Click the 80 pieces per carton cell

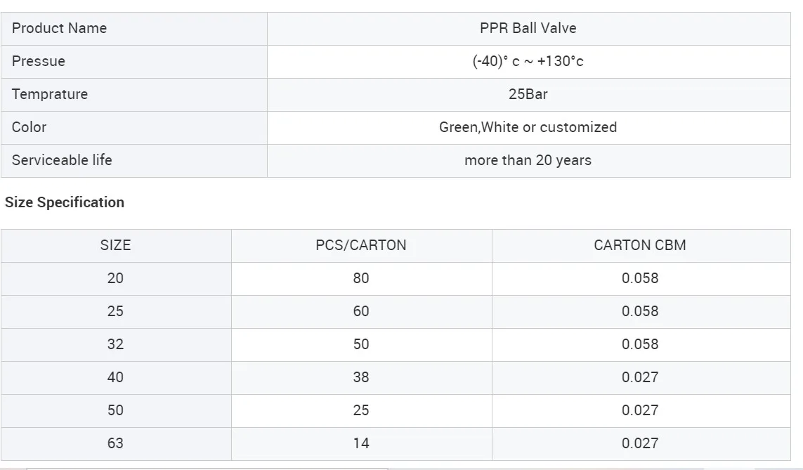click(x=361, y=279)
